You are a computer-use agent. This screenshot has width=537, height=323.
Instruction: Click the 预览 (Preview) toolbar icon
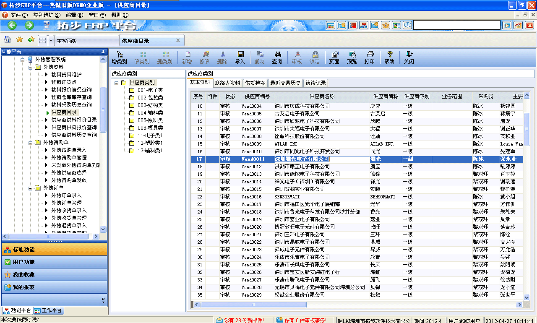coord(352,57)
